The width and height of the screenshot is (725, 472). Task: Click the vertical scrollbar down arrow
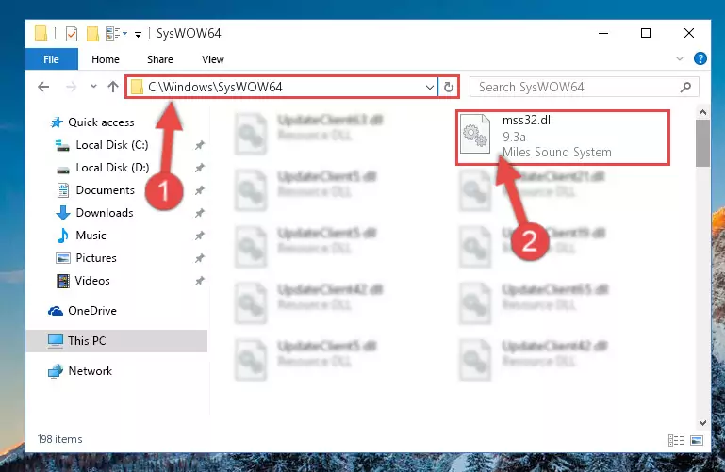(x=702, y=423)
